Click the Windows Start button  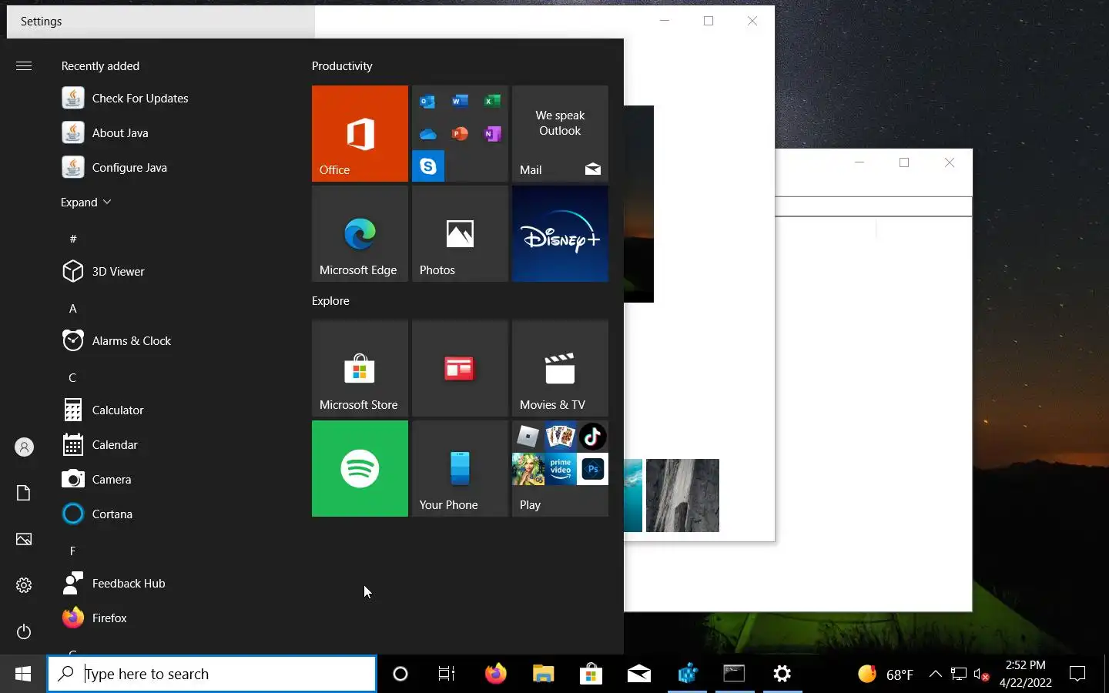[x=23, y=675]
